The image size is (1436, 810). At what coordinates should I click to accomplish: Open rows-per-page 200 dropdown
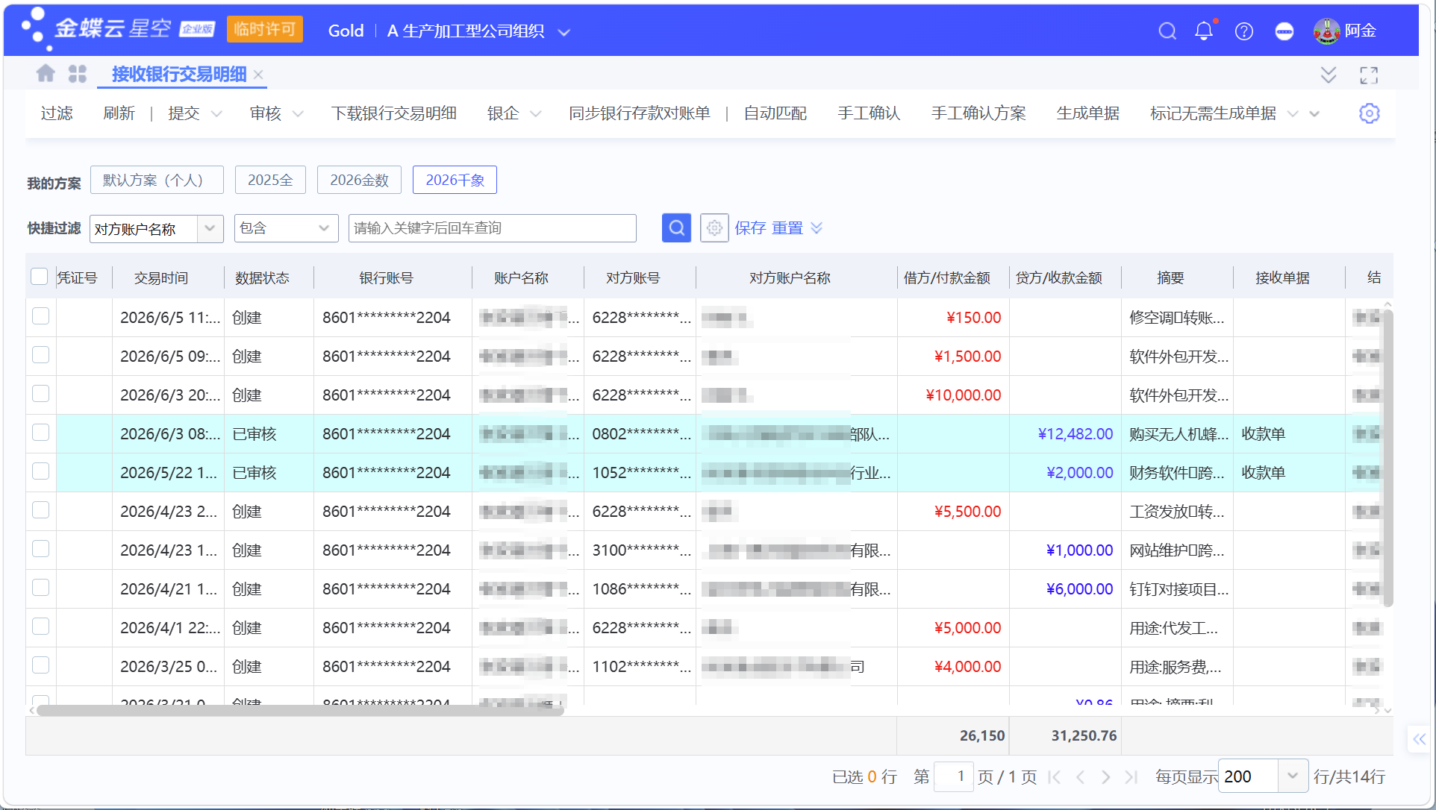point(1293,776)
